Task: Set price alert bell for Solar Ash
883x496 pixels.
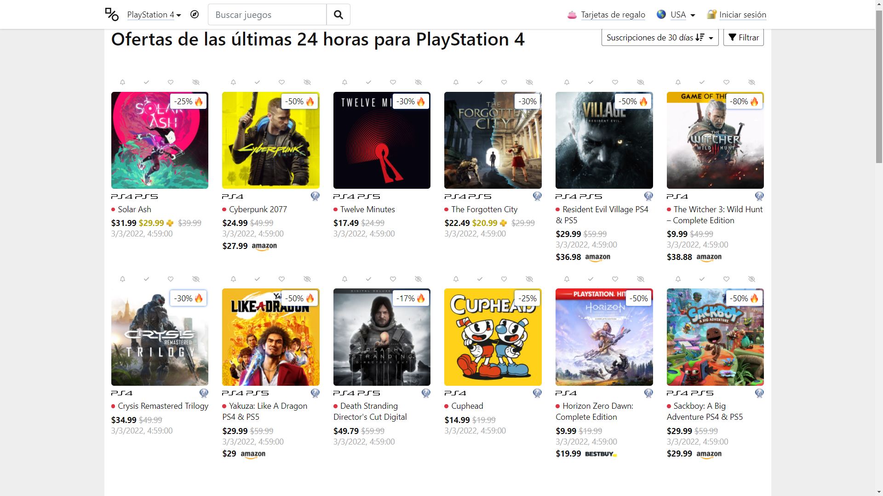Action: (122, 82)
